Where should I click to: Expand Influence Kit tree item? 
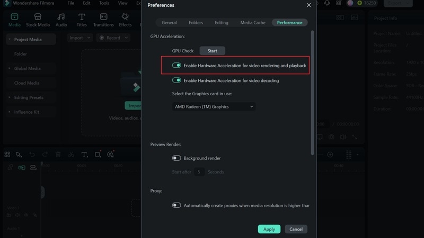10,112
